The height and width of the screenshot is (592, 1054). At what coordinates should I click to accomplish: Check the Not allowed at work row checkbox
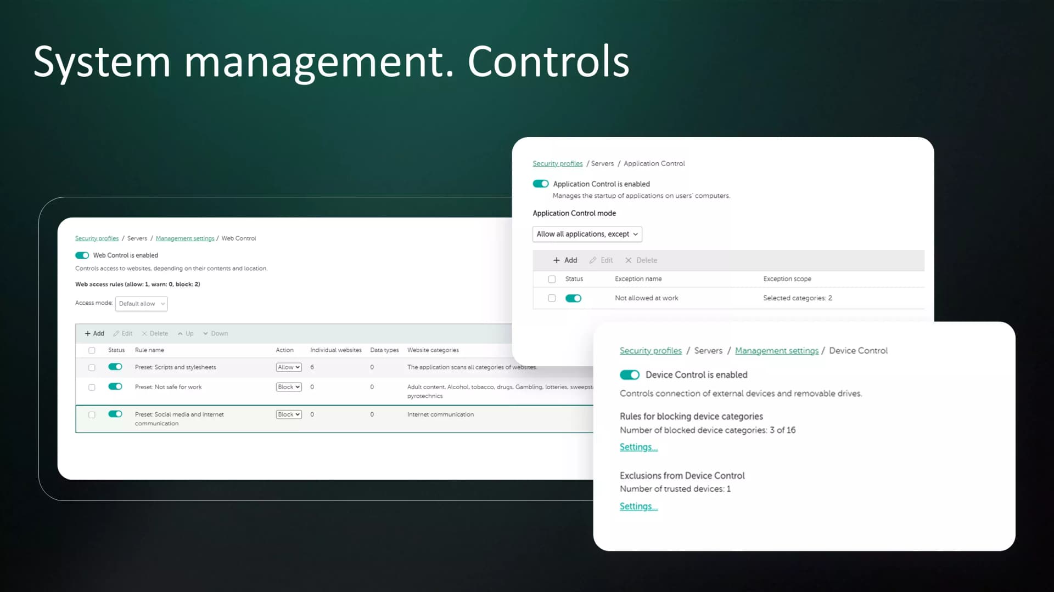[552, 298]
